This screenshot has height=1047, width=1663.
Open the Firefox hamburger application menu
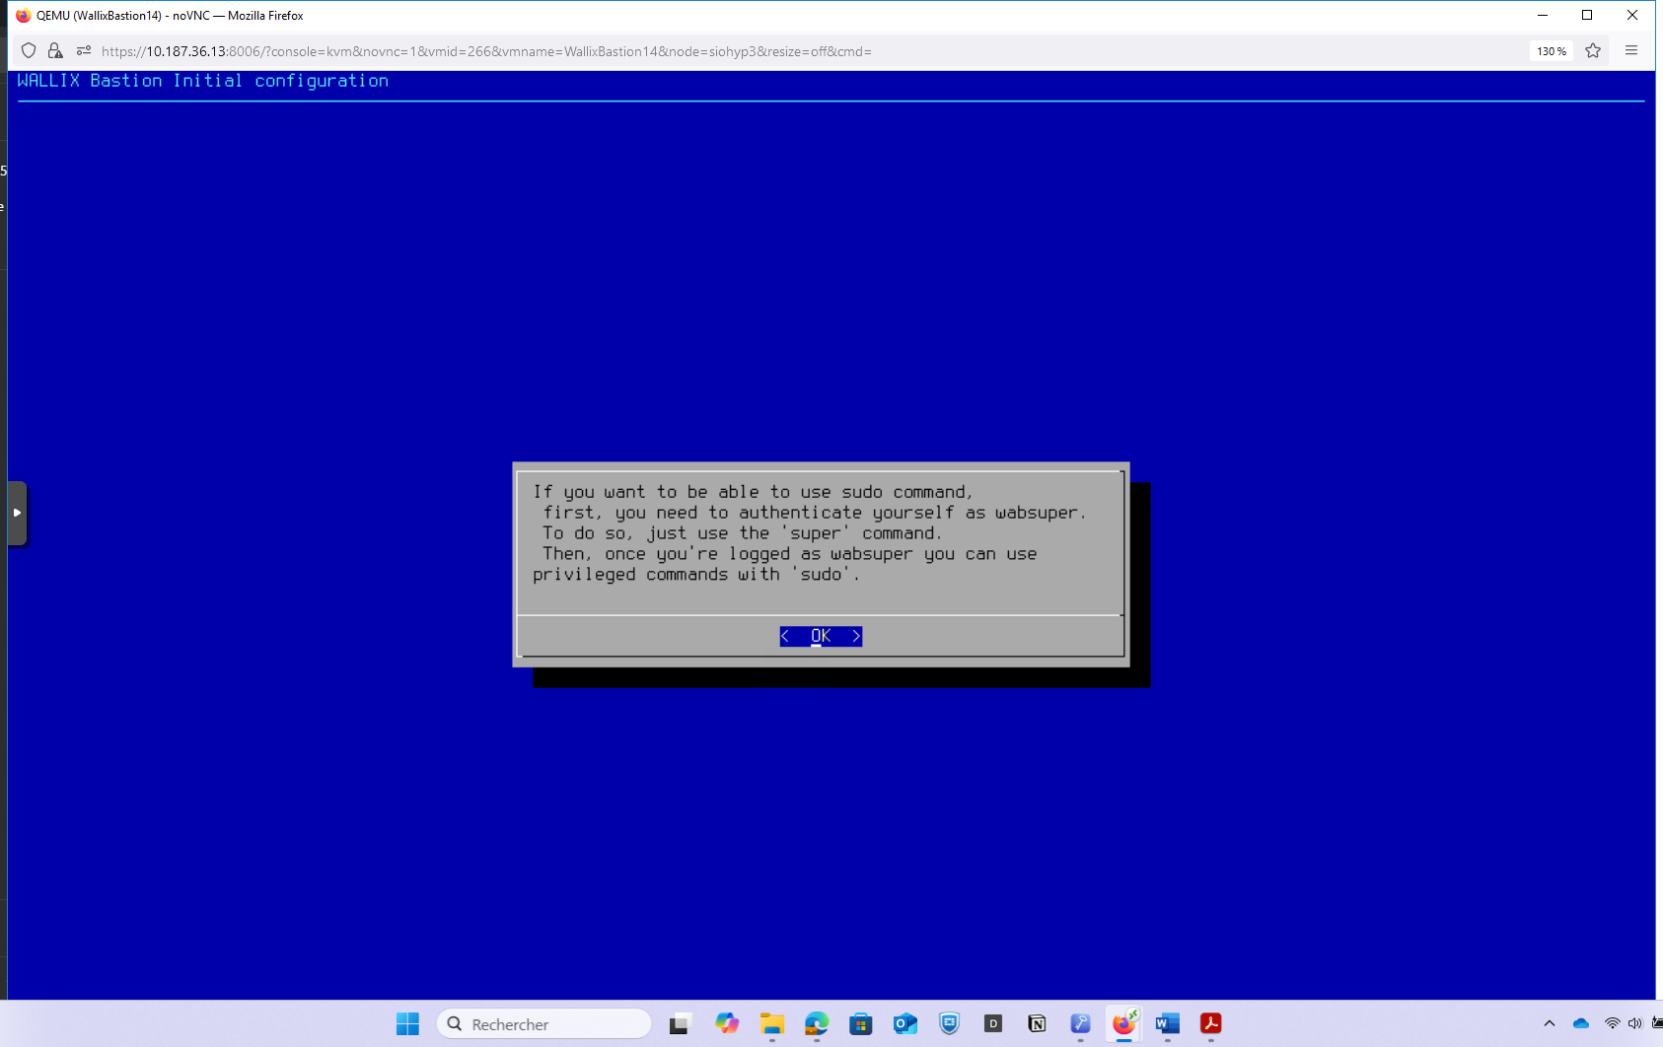tap(1631, 51)
